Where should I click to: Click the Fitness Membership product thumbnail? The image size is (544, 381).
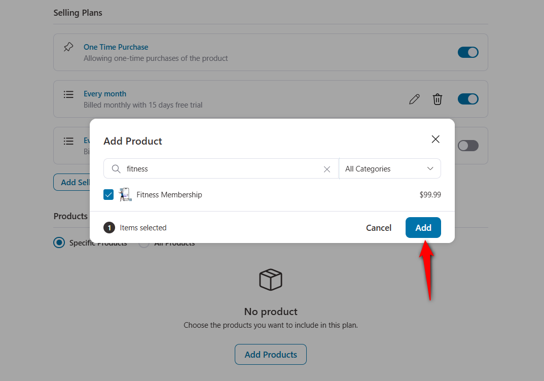click(x=125, y=194)
